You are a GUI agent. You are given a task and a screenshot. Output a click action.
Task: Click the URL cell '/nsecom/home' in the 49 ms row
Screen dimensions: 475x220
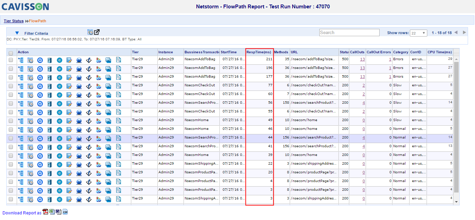pyautogui.click(x=304, y=120)
